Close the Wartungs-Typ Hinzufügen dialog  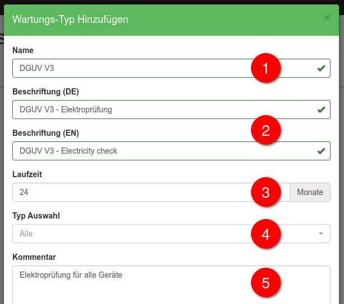(x=327, y=18)
